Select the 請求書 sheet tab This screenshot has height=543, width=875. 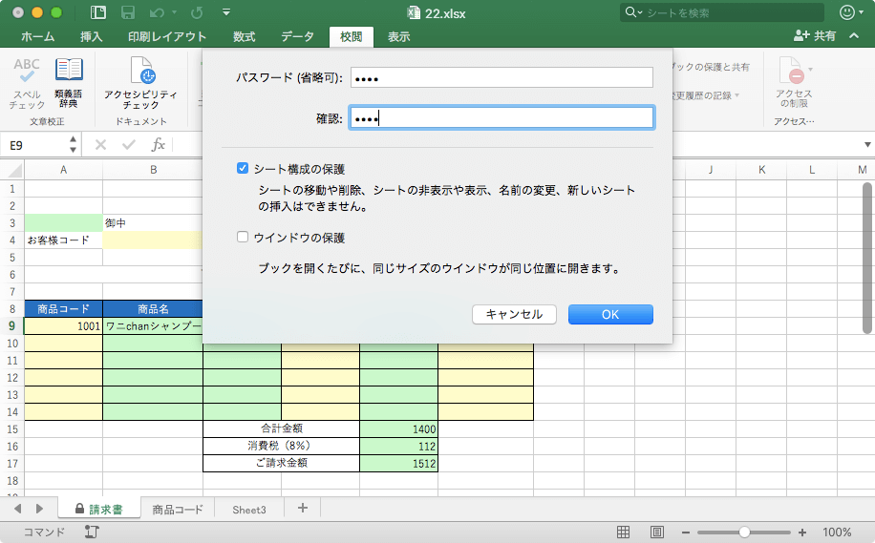[99, 509]
